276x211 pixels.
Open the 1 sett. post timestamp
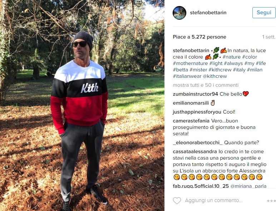point(268,37)
